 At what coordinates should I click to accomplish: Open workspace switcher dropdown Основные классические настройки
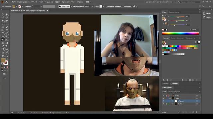[x=160, y=2]
